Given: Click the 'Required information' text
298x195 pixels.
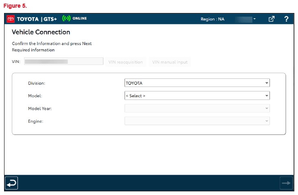Looking at the screenshot, I should pyautogui.click(x=33, y=50).
